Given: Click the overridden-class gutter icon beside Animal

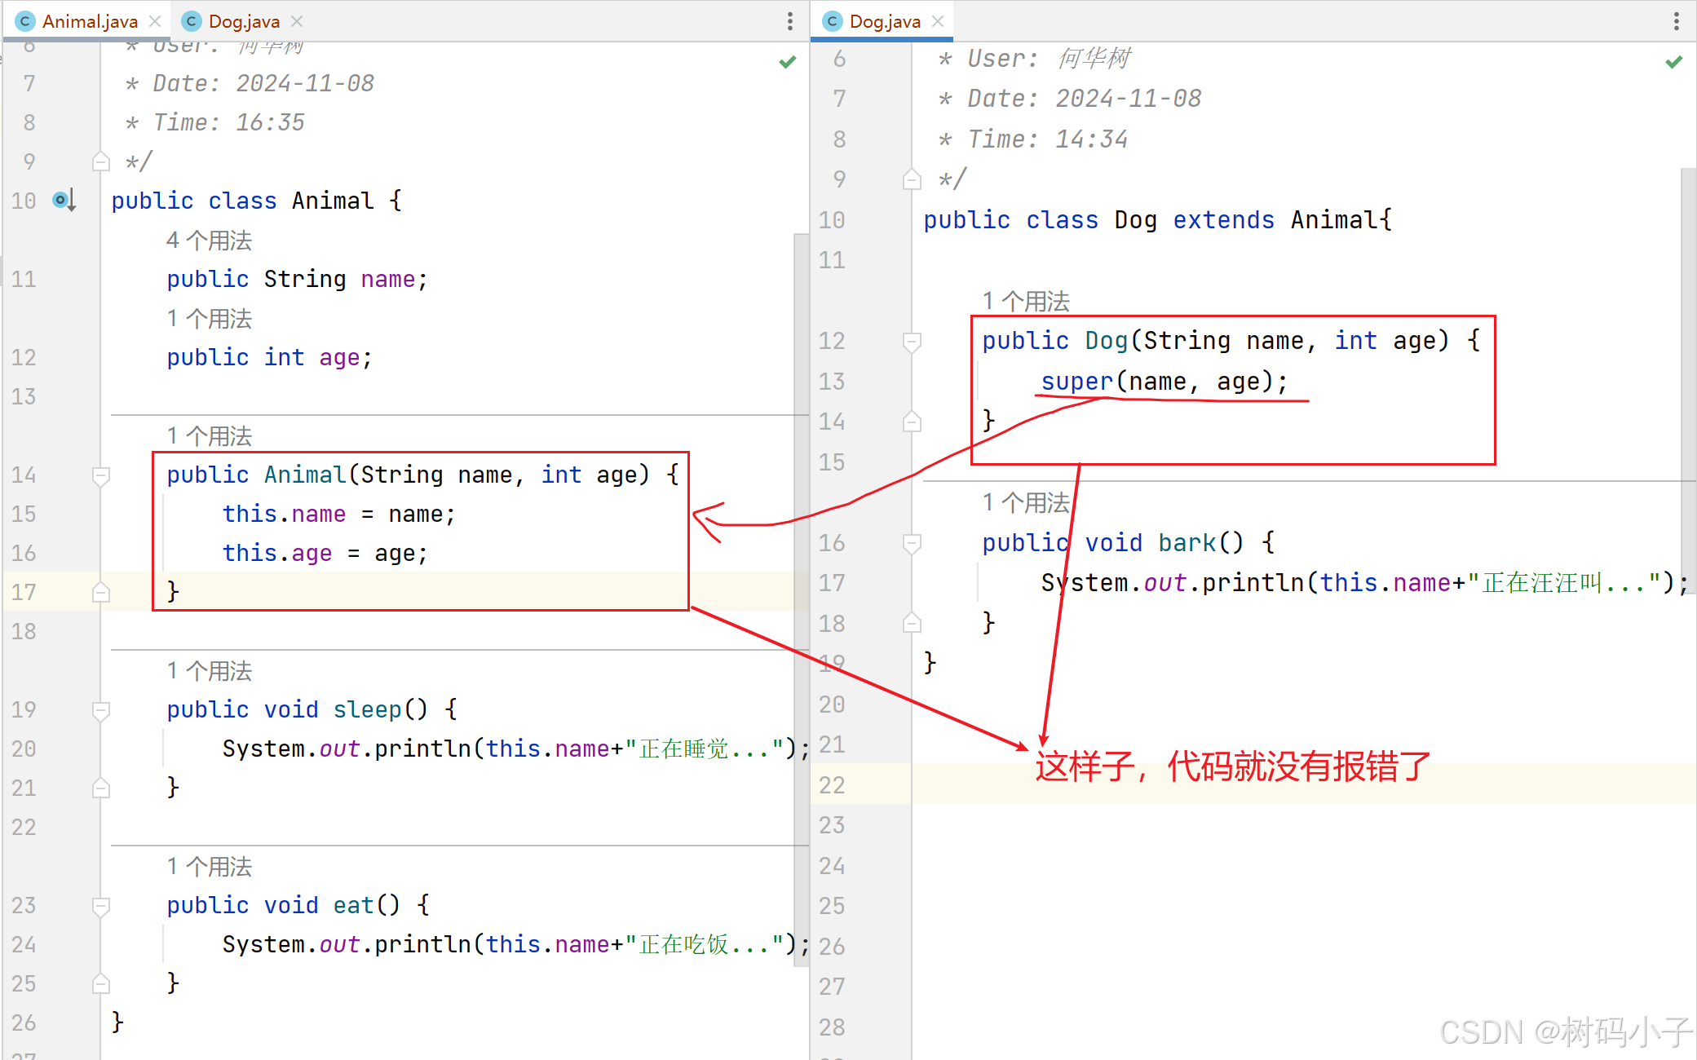Looking at the screenshot, I should (64, 200).
